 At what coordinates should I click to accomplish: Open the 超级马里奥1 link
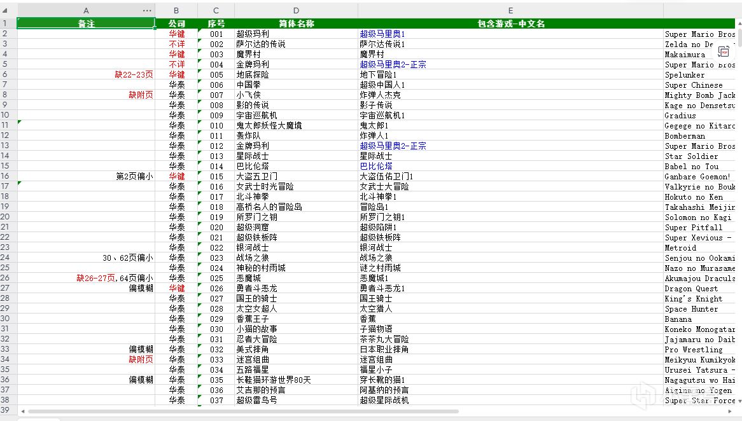382,34
